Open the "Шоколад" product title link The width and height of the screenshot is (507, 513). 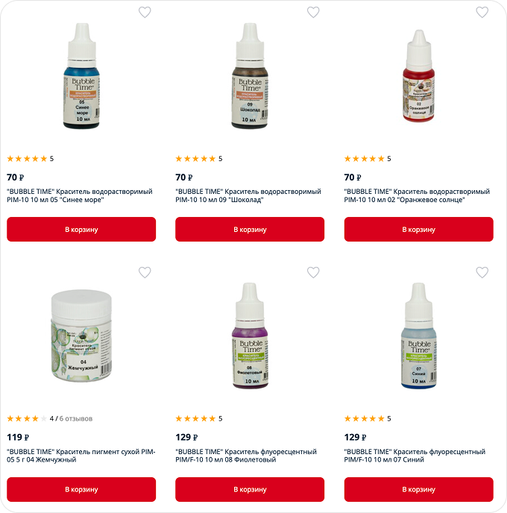[x=248, y=195]
